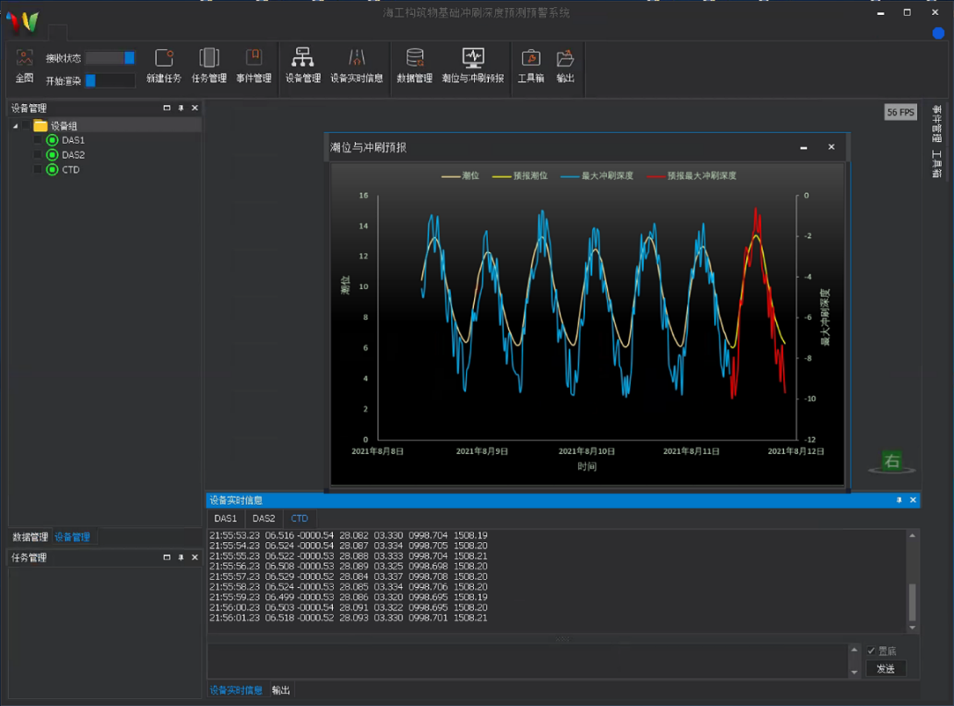Open 潮位与冲刷预报 from the toolbar
The width and height of the screenshot is (954, 706).
coord(473,58)
